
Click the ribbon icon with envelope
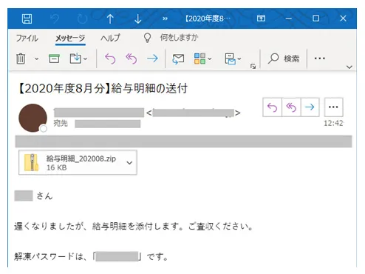pyautogui.click(x=230, y=59)
